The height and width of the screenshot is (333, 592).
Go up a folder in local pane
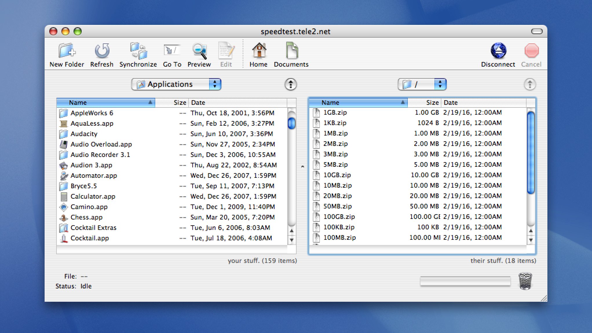point(290,85)
